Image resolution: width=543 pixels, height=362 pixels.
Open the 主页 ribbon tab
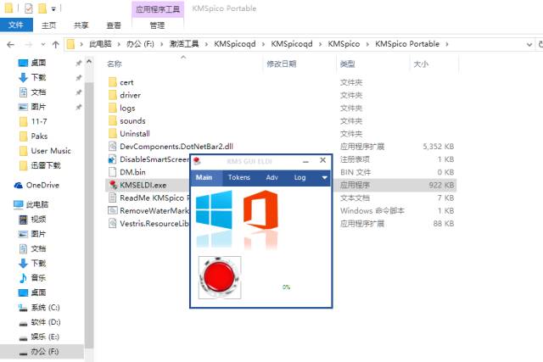point(49,25)
